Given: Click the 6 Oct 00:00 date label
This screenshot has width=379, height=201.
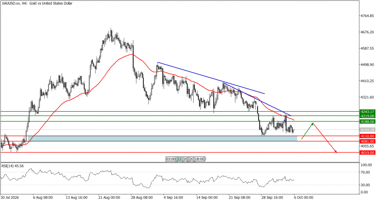Looking at the screenshot, I should 303,197.
